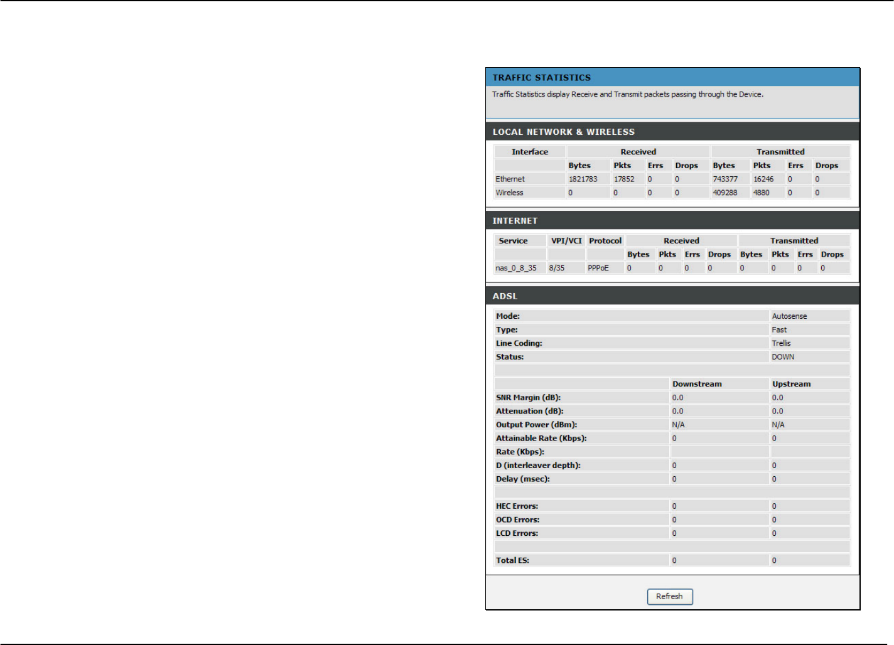Click the LCD Errors label
This screenshot has height=645, width=894.
(517, 534)
